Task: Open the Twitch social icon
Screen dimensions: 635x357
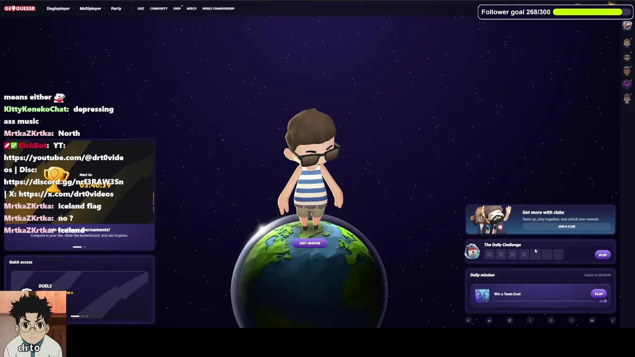Action: 468,320
